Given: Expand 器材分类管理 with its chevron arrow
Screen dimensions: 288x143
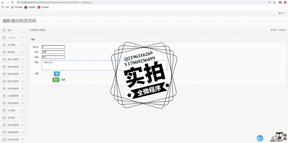Looking at the screenshot, I should pos(22,59).
